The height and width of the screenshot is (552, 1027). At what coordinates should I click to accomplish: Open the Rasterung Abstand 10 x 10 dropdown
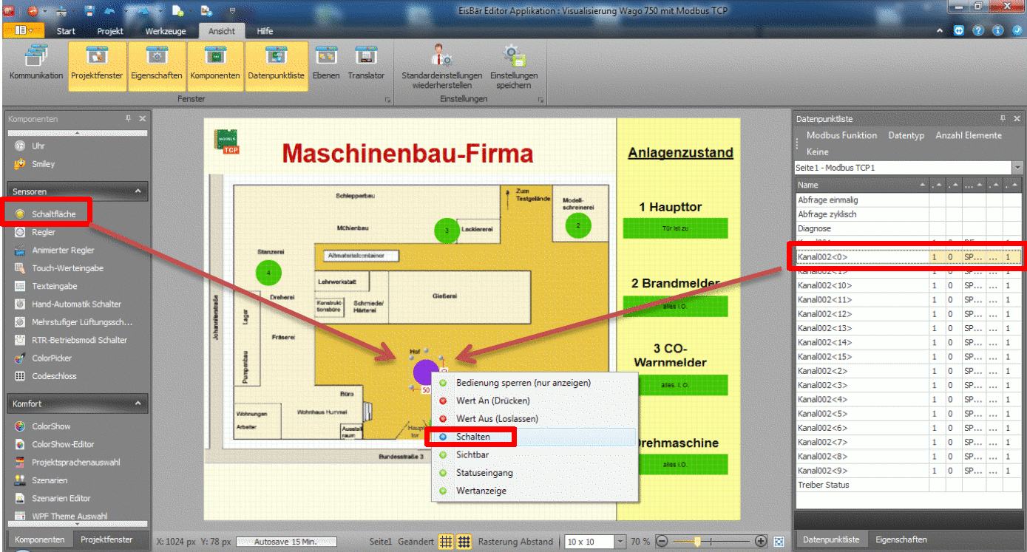620,542
